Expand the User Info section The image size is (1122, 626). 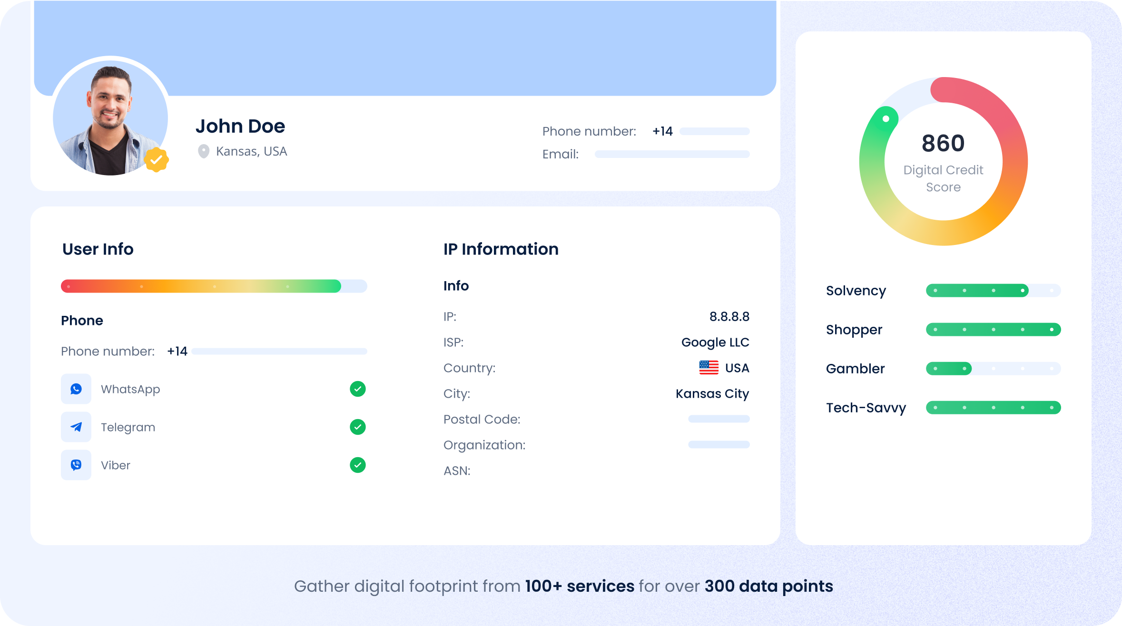98,249
